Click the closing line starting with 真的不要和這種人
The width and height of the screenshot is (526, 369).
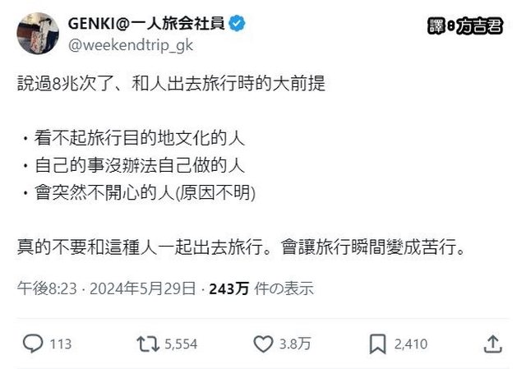click(x=242, y=247)
